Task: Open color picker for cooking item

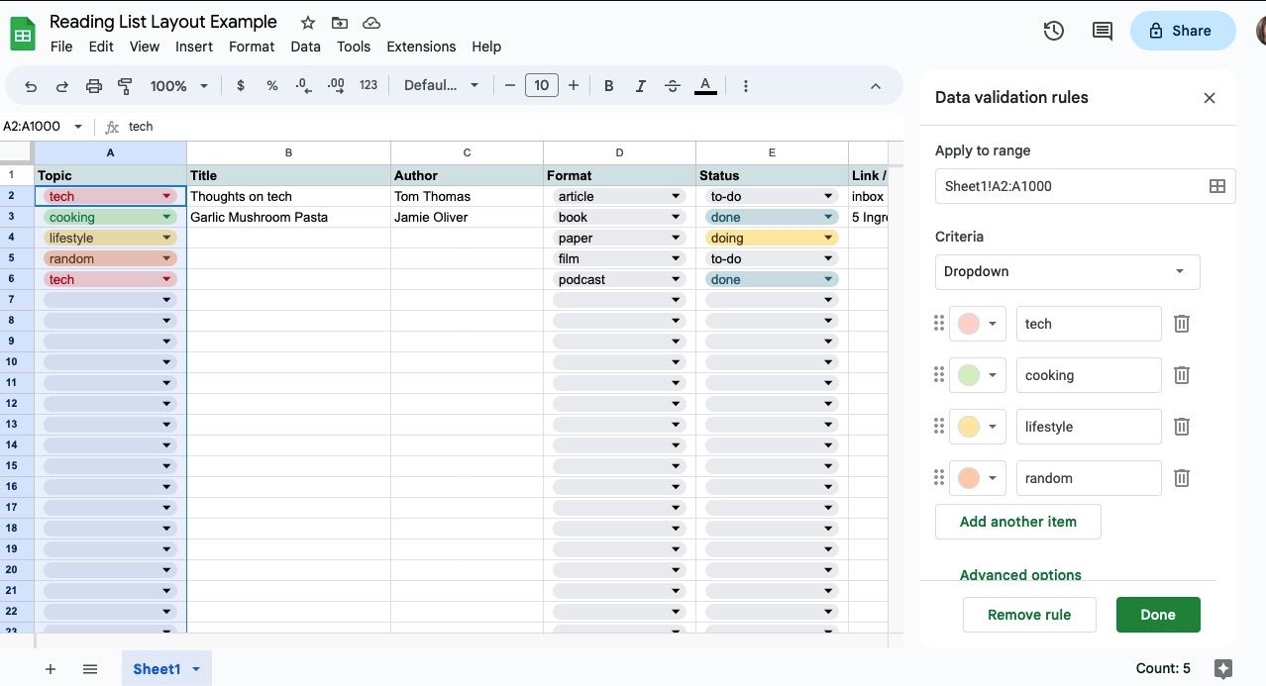Action: 978,375
